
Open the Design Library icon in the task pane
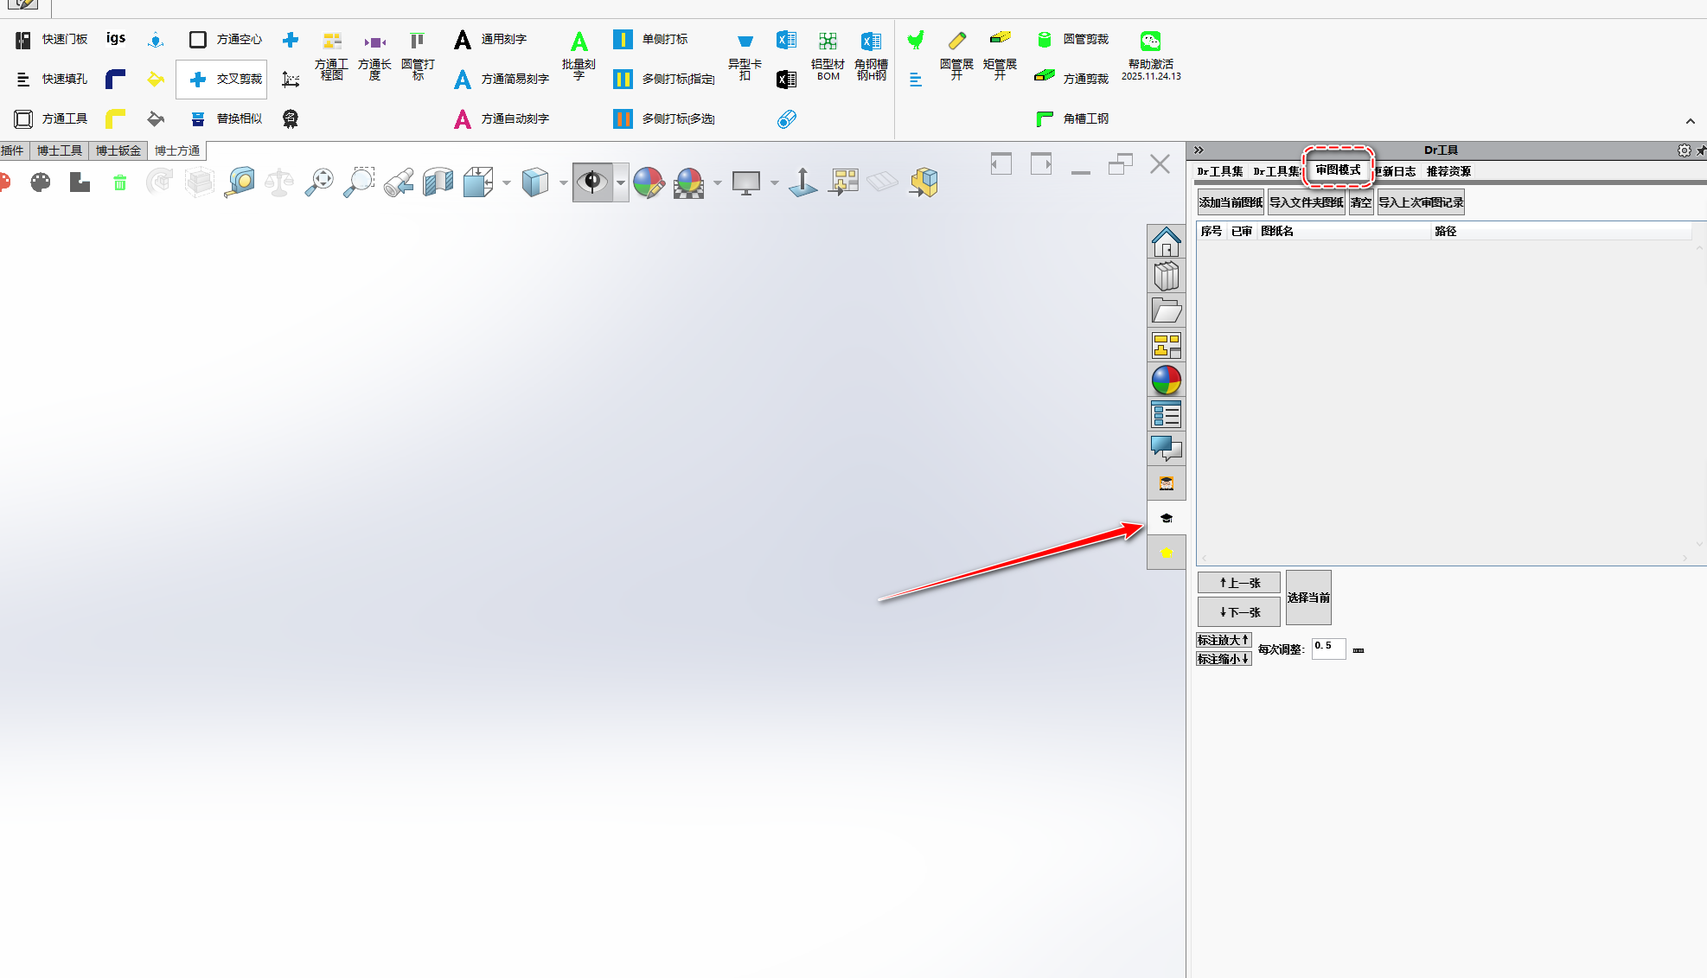pyautogui.click(x=1166, y=277)
